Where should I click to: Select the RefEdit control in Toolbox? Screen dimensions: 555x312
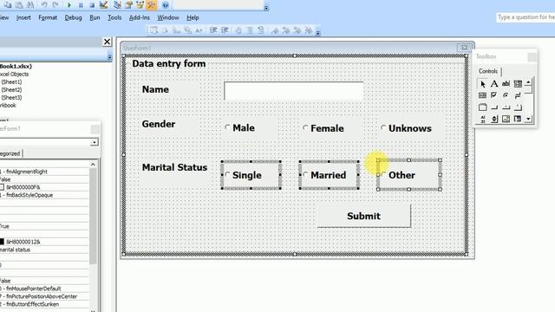coord(518,119)
